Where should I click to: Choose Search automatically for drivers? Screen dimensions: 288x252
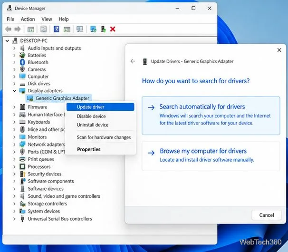click(x=211, y=116)
